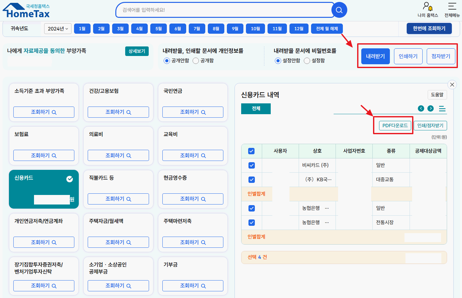Close the 신용카드 내역 panel
Image resolution: width=462 pixels, height=298 pixels.
pyautogui.click(x=452, y=85)
